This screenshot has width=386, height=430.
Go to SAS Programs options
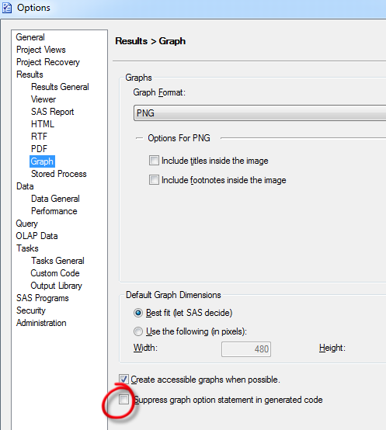pyautogui.click(x=43, y=298)
